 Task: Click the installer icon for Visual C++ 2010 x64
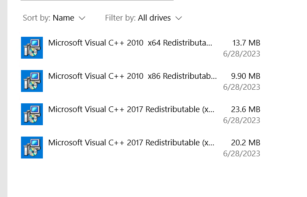tap(32, 48)
